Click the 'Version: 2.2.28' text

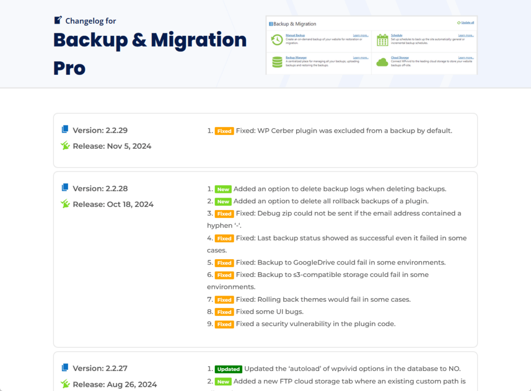coord(100,189)
